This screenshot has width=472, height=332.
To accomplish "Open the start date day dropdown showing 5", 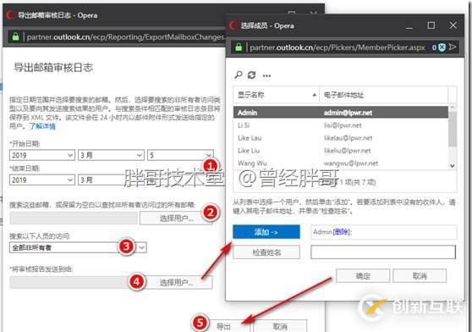I will point(180,155).
